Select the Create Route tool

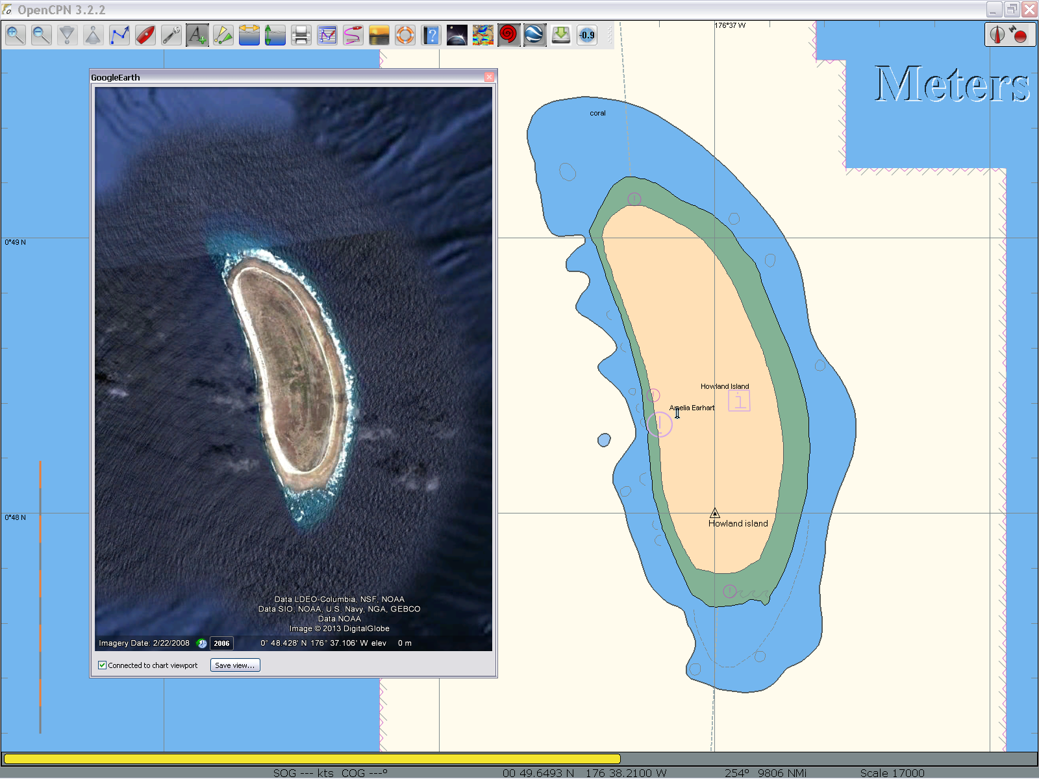coord(119,35)
